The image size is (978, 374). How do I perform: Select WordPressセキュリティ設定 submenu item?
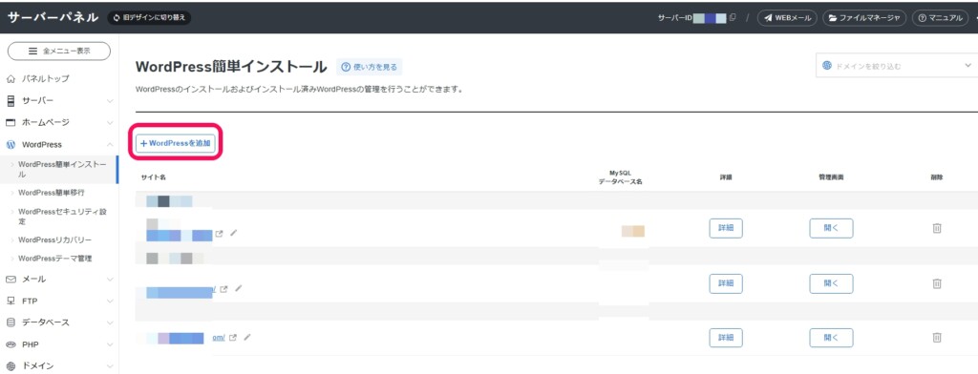pyautogui.click(x=62, y=217)
